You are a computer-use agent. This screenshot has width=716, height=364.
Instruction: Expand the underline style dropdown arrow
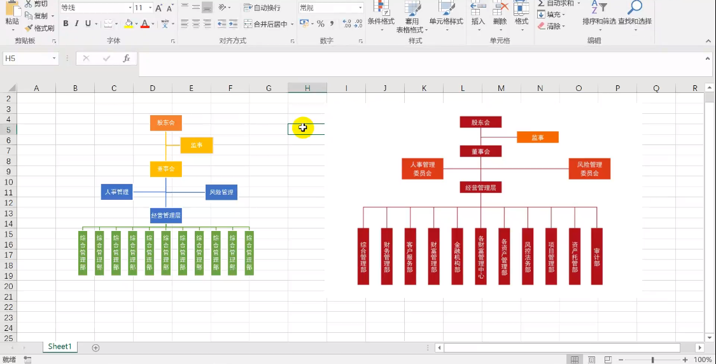point(96,24)
